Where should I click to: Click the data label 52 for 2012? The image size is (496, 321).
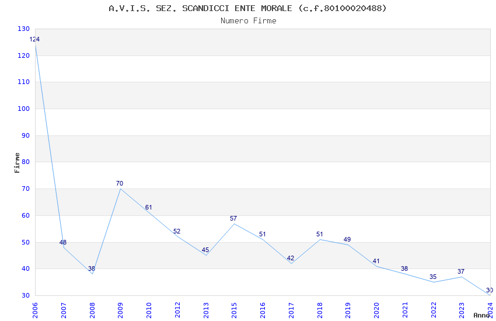coord(177,232)
